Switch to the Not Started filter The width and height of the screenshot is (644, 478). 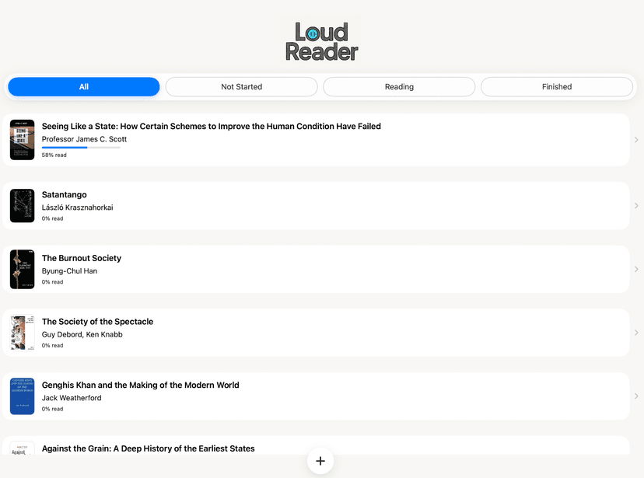[241, 87]
